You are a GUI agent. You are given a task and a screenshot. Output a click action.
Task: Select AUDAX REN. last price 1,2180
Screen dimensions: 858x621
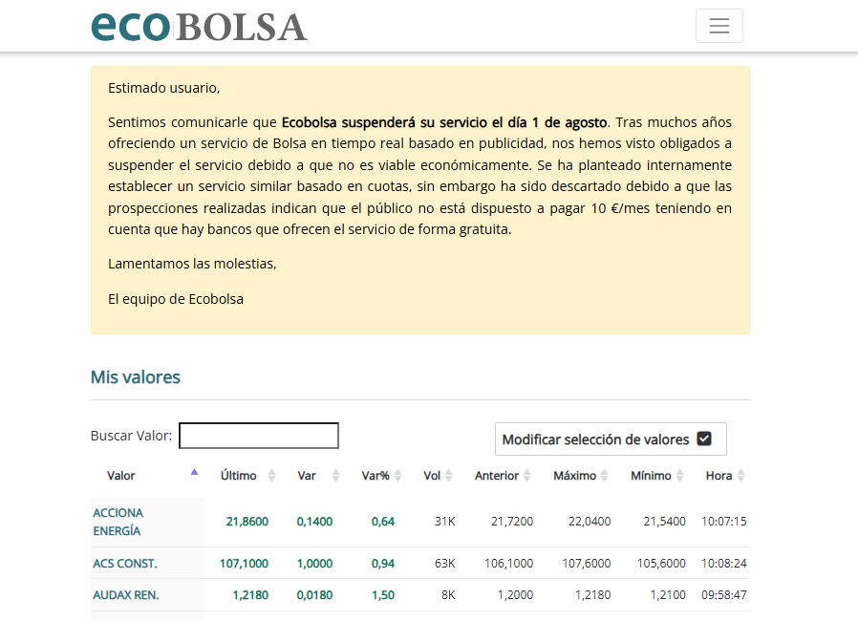point(250,595)
